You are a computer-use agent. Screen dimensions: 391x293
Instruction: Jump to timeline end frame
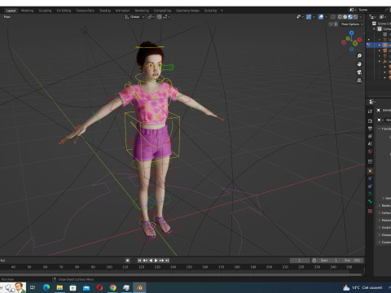(x=167, y=260)
